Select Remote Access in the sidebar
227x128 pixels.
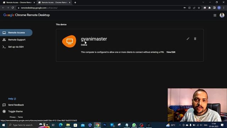[16, 33]
